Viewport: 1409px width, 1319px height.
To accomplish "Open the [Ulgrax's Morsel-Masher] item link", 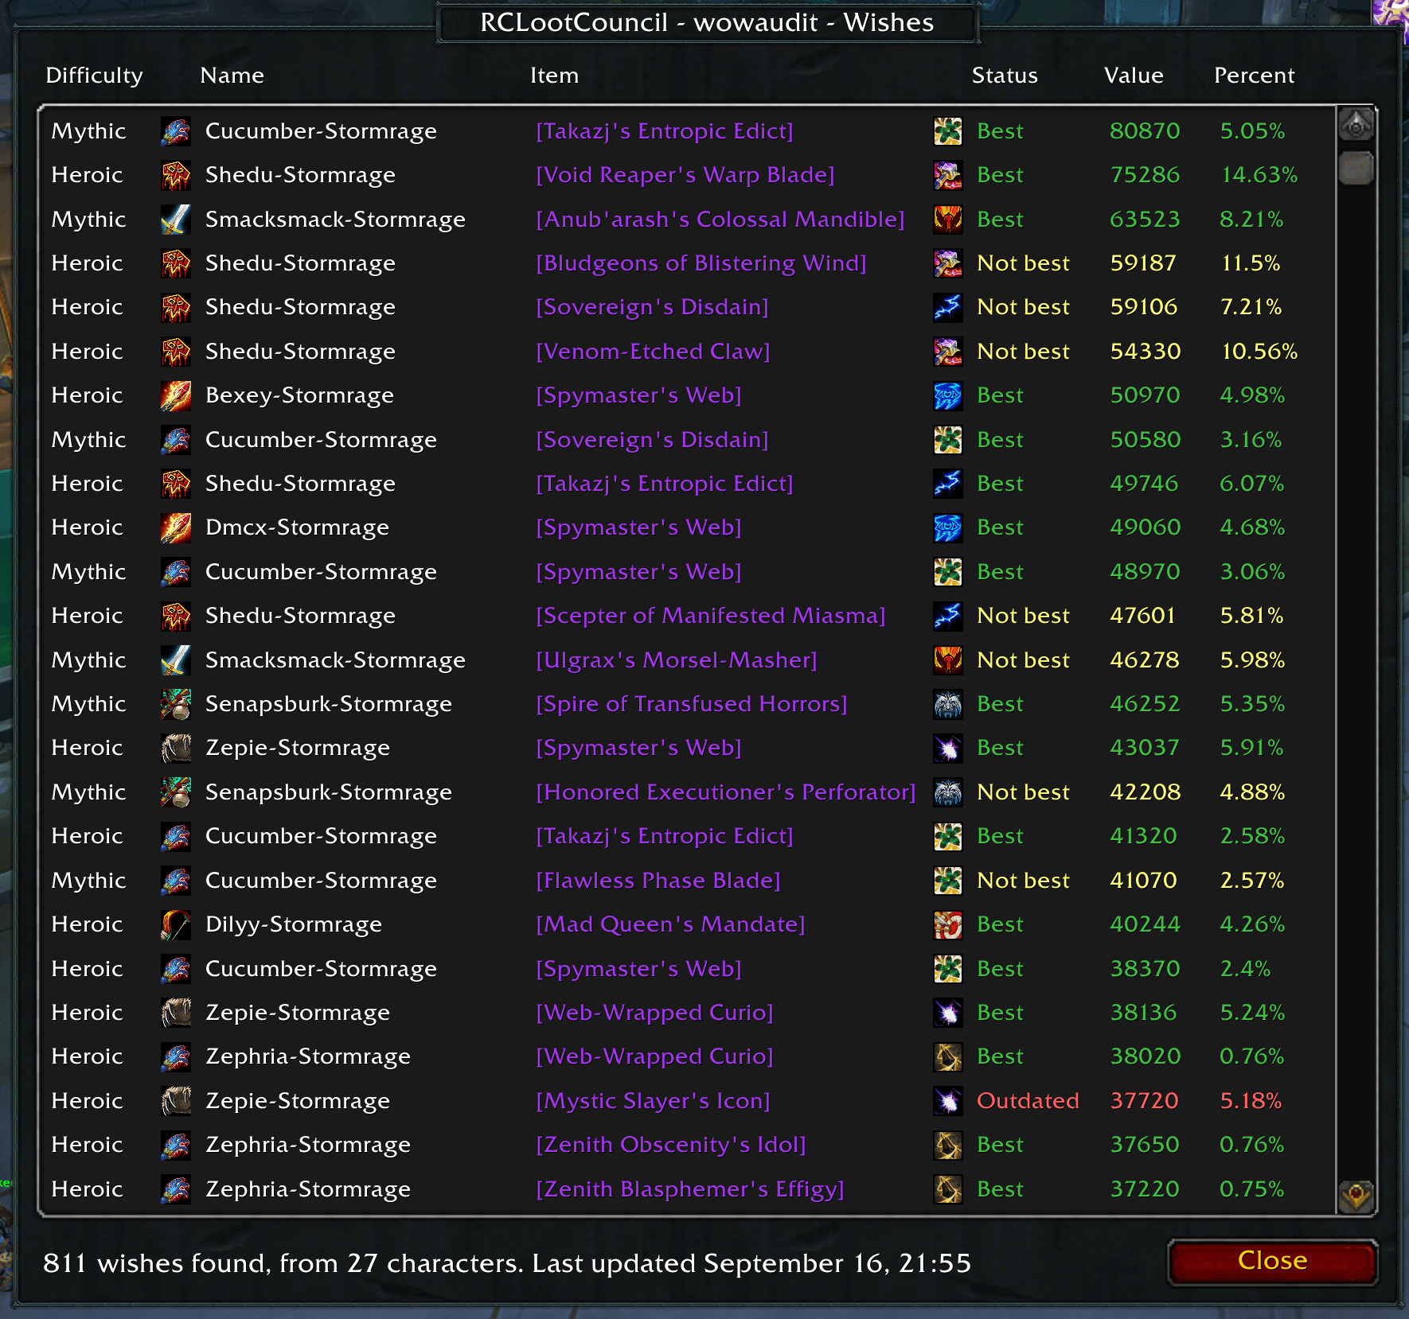I will (x=676, y=660).
